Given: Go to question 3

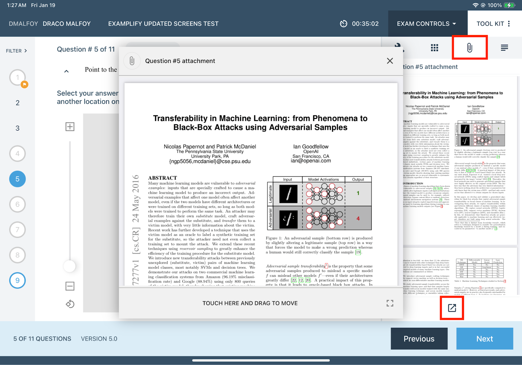Looking at the screenshot, I should [18, 128].
